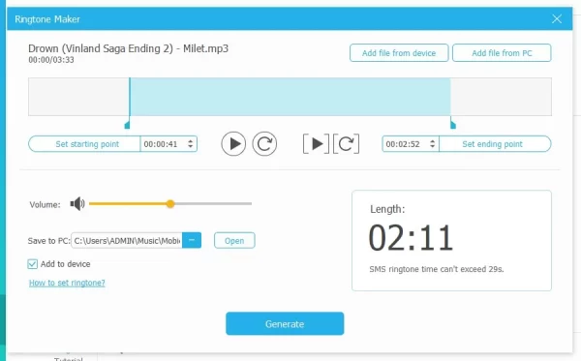Click the orange volume slider handle

(x=170, y=203)
